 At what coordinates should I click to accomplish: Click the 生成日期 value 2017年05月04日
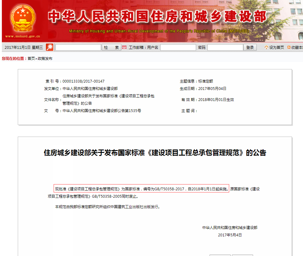212,88
